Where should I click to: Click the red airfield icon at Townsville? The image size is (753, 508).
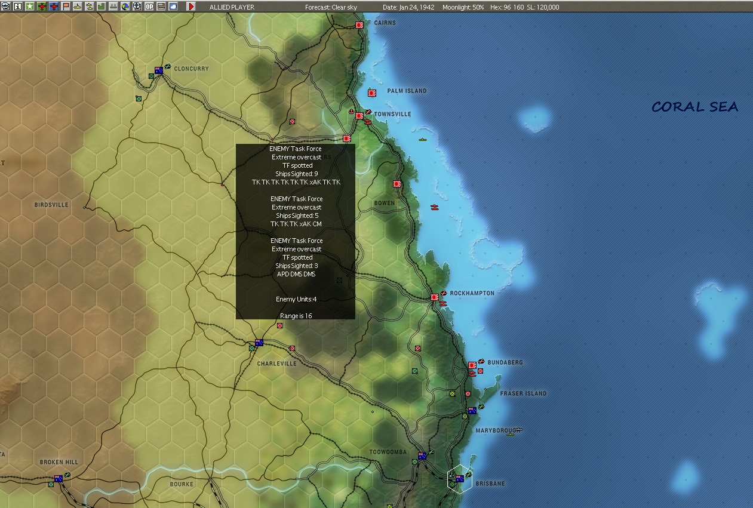[368, 112]
